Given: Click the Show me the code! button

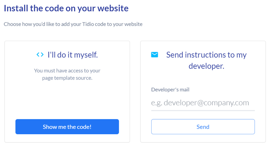Looking at the screenshot, I should (67, 127).
